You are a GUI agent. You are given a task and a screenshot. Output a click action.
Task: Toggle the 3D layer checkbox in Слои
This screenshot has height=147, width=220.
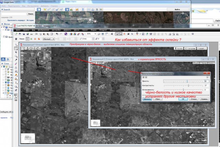6,80
